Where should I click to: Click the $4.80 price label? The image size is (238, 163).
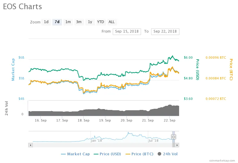pyautogui.click(x=188, y=78)
